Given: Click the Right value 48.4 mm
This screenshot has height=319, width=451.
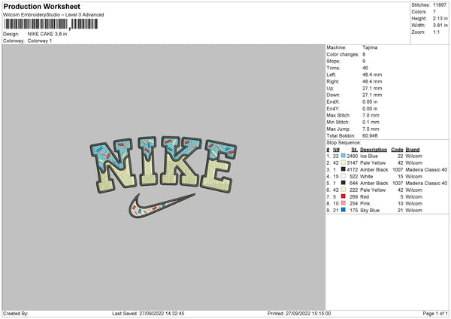Looking at the screenshot, I should tap(372, 81).
